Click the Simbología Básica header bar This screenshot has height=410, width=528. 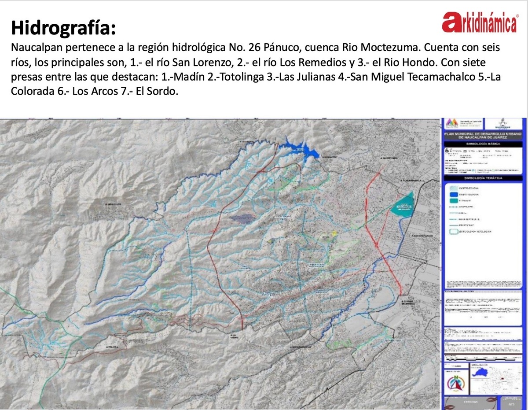tap(483, 144)
